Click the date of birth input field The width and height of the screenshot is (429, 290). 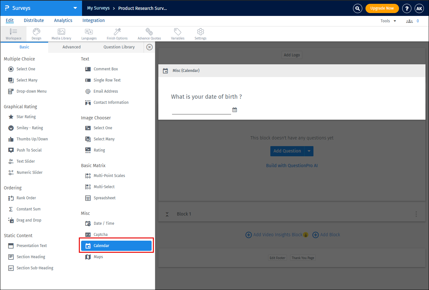point(201,110)
